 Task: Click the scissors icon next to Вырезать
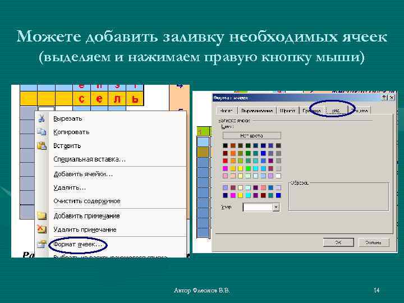click(42, 118)
